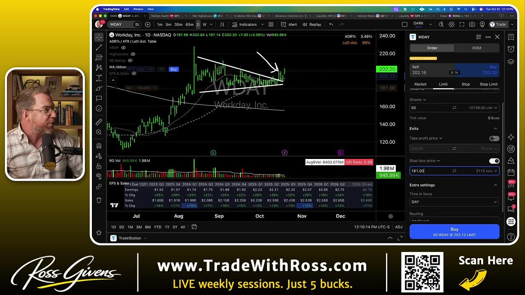Open the Fibonacci and Gann tools
525x295 pixels.
coord(99,57)
